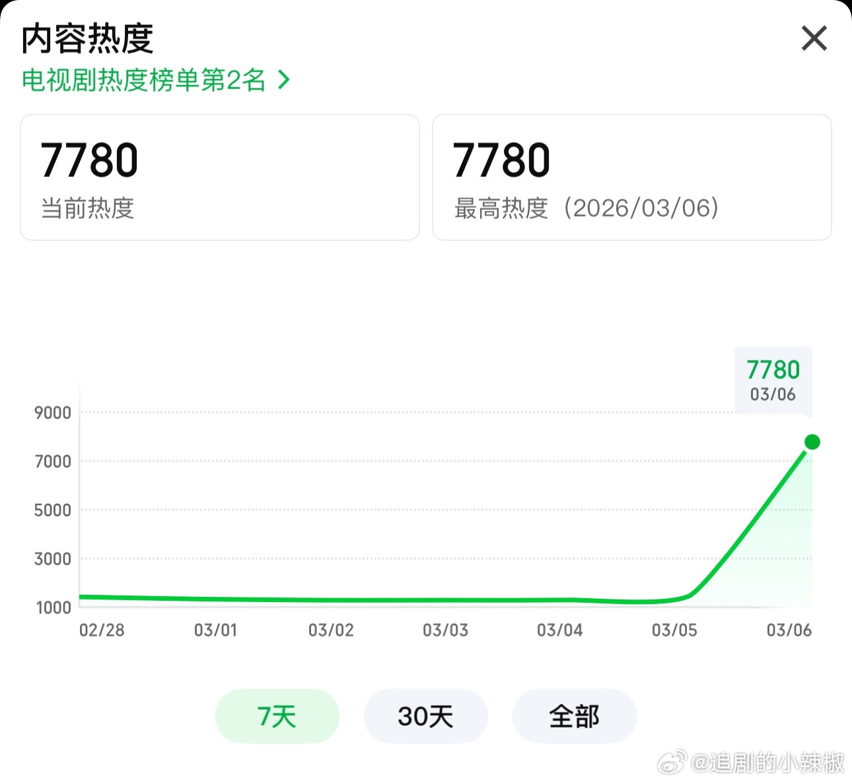This screenshot has width=852, height=783.
Task: Click the 03/01 x-axis date label
Action: pyautogui.click(x=215, y=630)
